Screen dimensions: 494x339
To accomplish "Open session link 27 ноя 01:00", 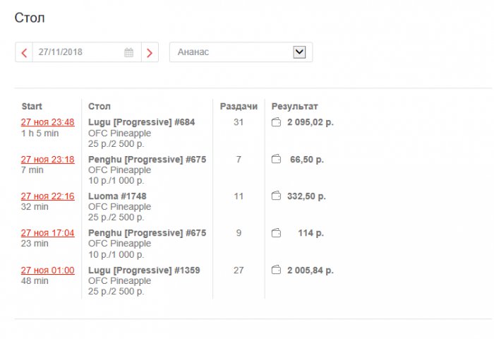I will click(x=47, y=270).
